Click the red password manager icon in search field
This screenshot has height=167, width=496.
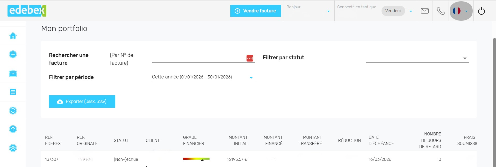[250, 58]
